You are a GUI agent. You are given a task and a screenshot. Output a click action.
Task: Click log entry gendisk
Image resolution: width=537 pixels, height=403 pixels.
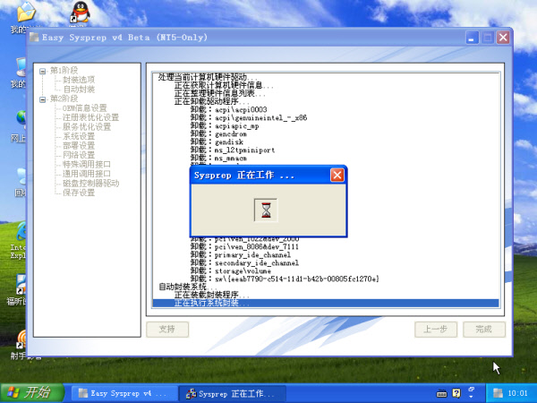point(217,141)
